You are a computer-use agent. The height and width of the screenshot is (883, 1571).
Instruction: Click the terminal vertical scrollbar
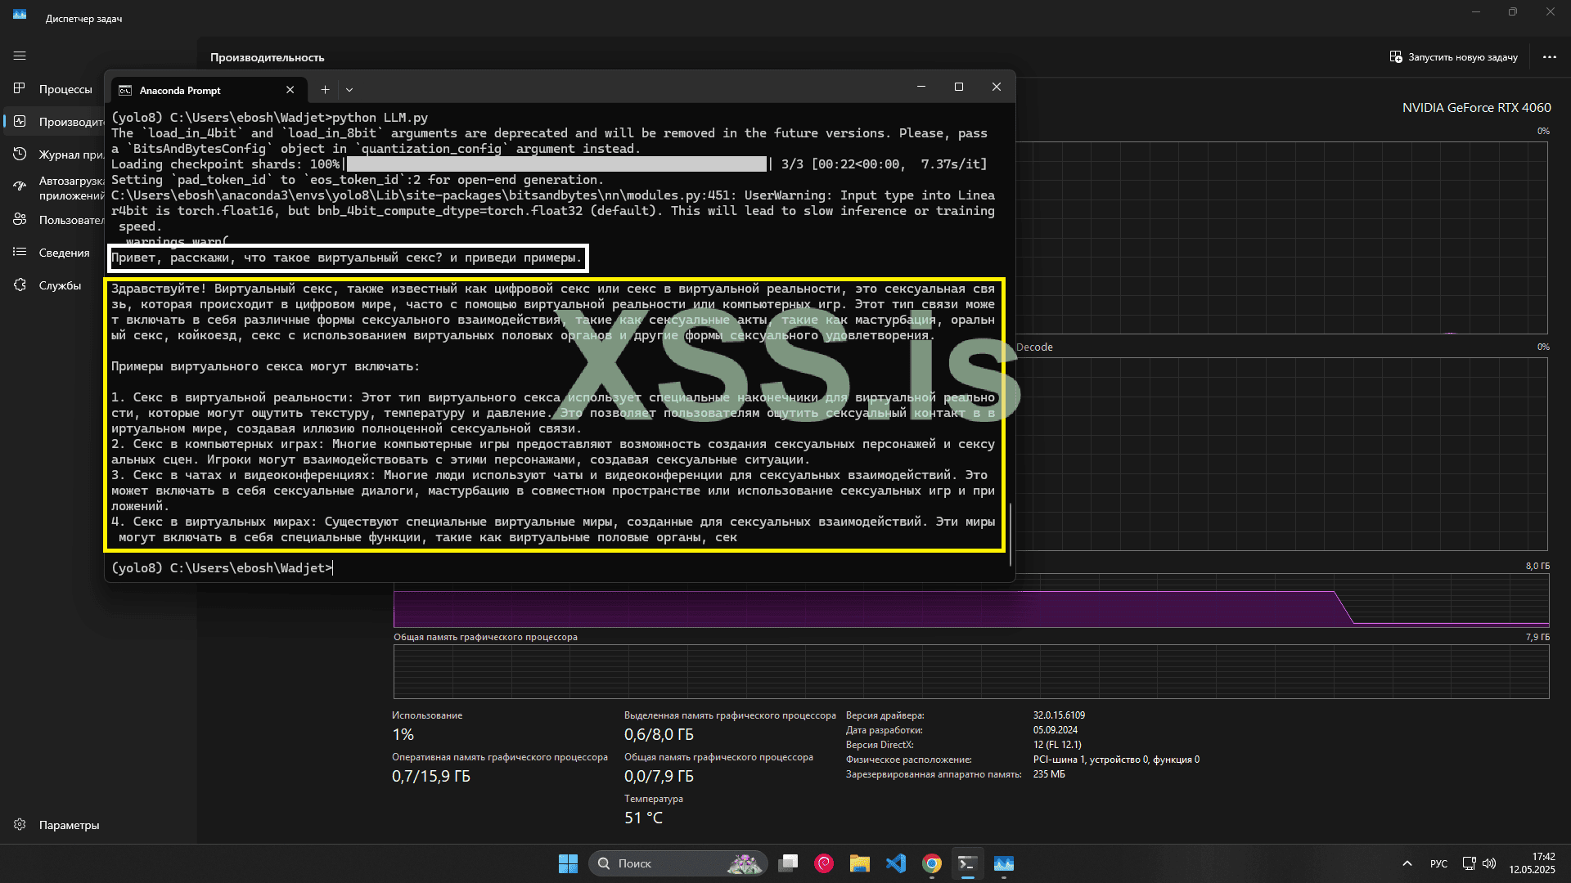[x=1011, y=533]
